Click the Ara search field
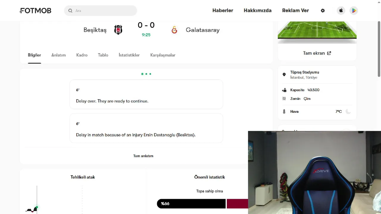Viewport: 381px width, 214px height. click(x=104, y=11)
